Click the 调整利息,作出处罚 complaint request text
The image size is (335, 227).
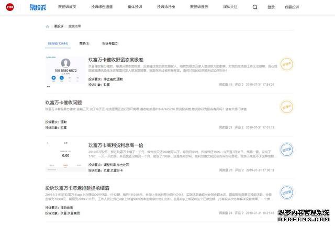[x=116, y=165]
